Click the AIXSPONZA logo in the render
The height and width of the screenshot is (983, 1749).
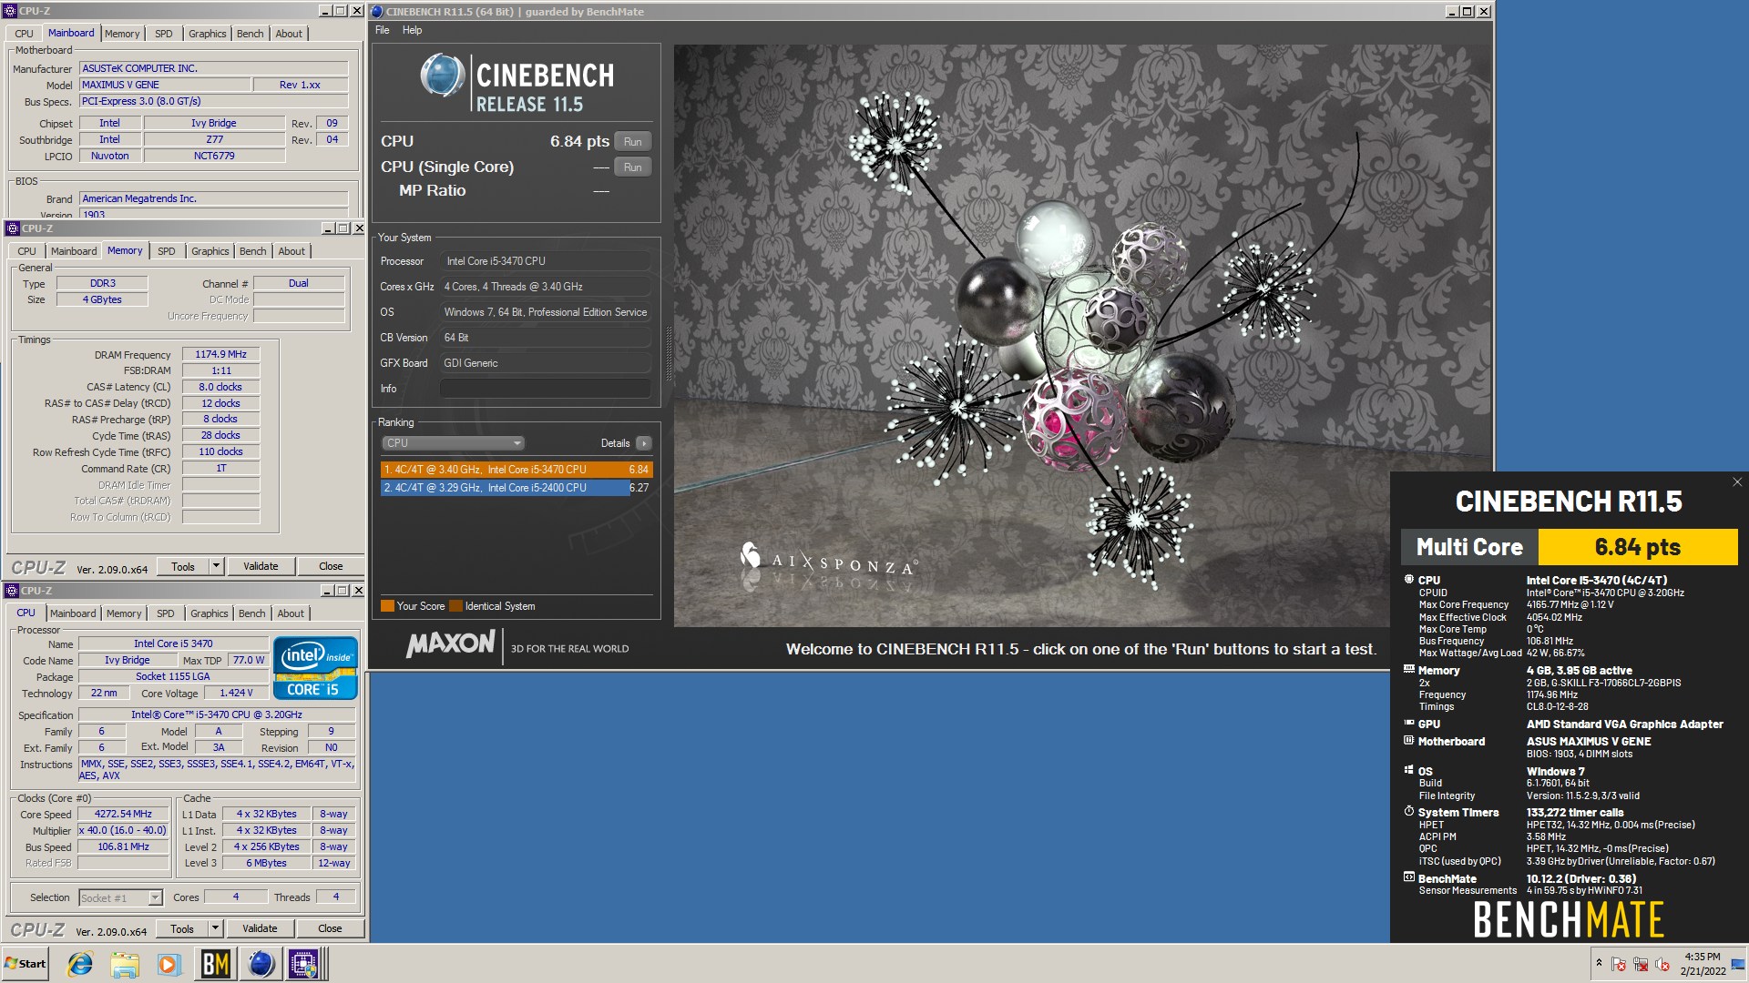(829, 562)
